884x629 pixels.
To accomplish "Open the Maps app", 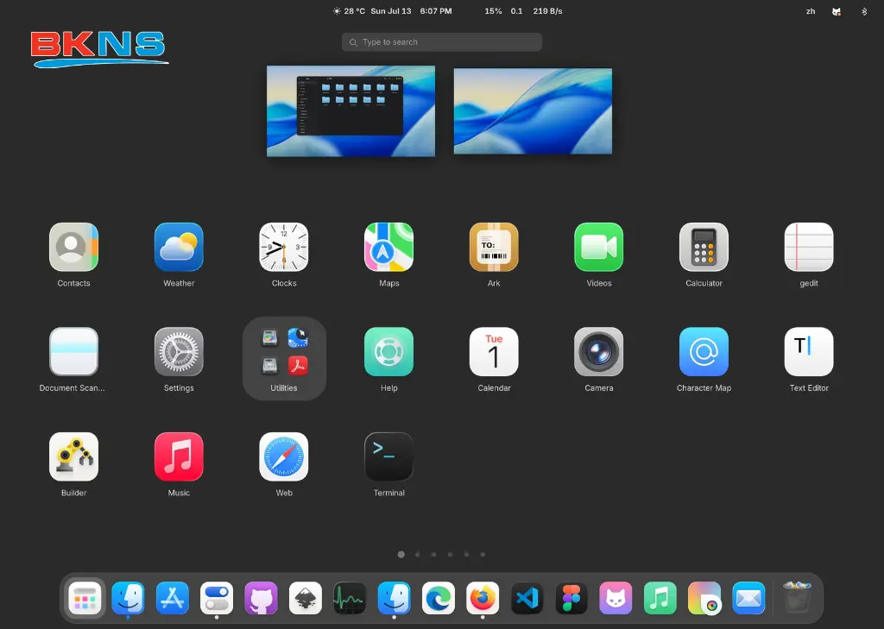I will click(388, 246).
